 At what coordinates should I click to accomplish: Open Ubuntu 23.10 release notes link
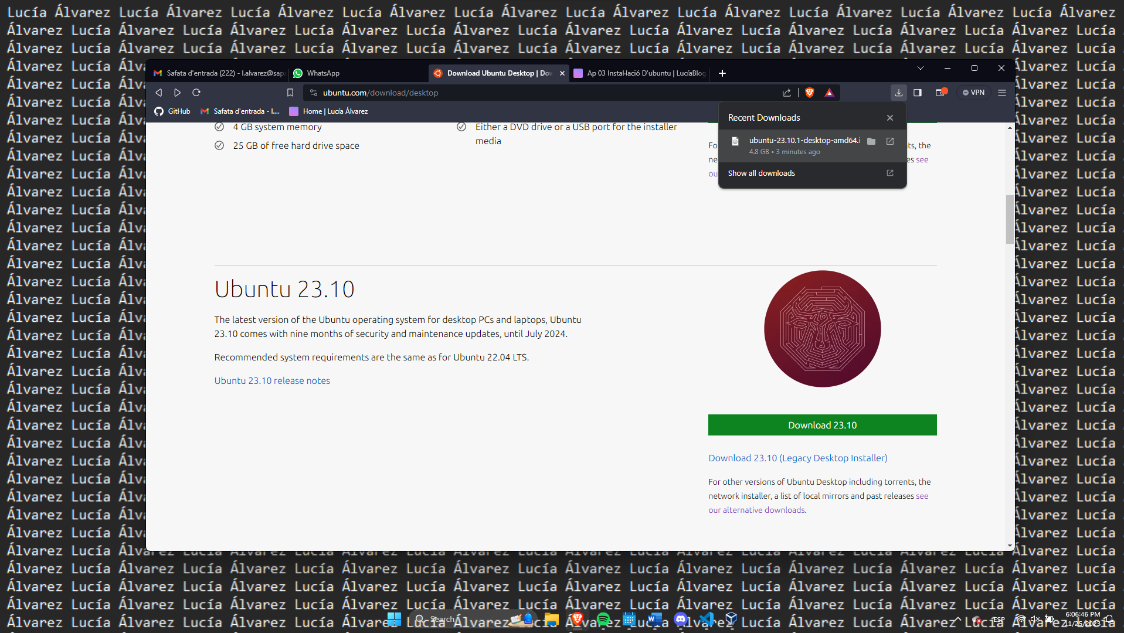pyautogui.click(x=272, y=380)
